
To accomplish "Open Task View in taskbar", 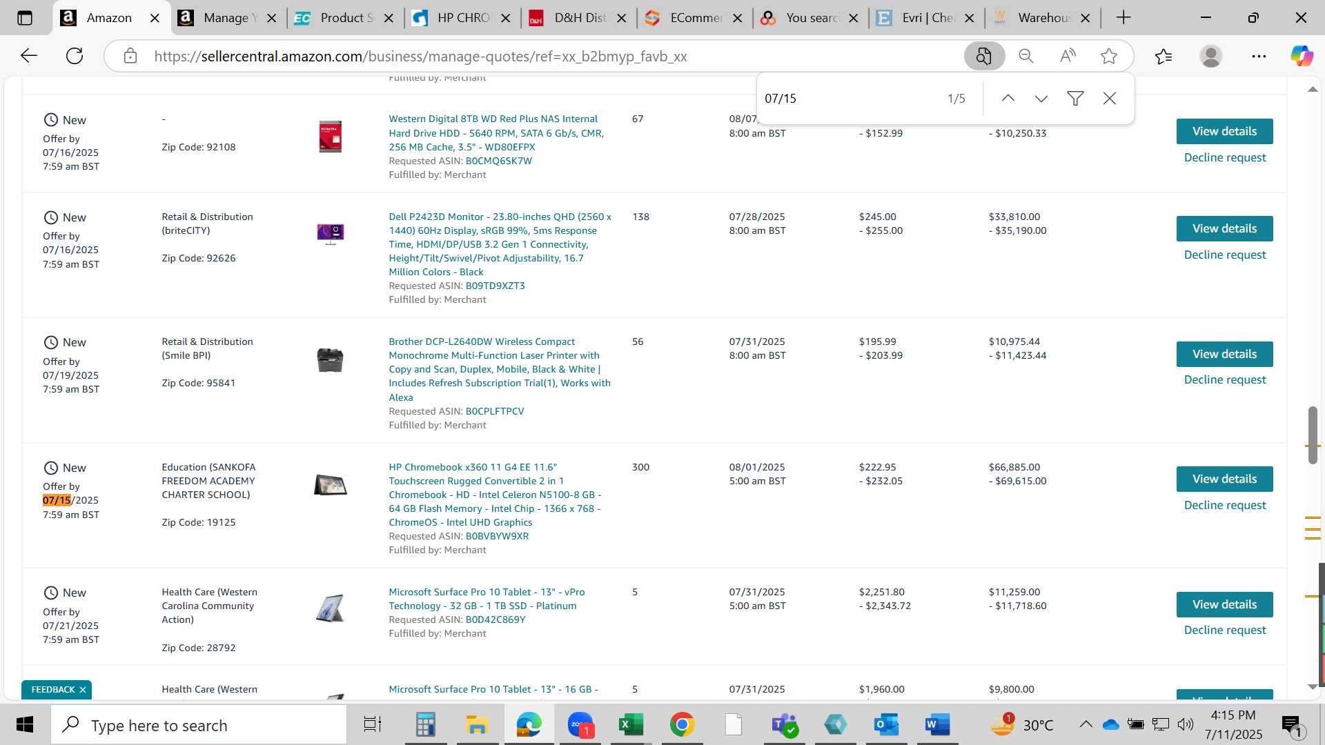I will [x=373, y=725].
